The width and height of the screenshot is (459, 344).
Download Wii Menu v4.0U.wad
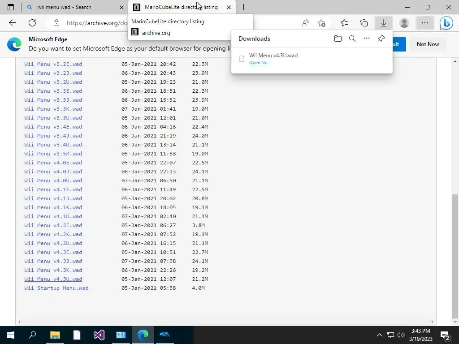[x=53, y=181]
